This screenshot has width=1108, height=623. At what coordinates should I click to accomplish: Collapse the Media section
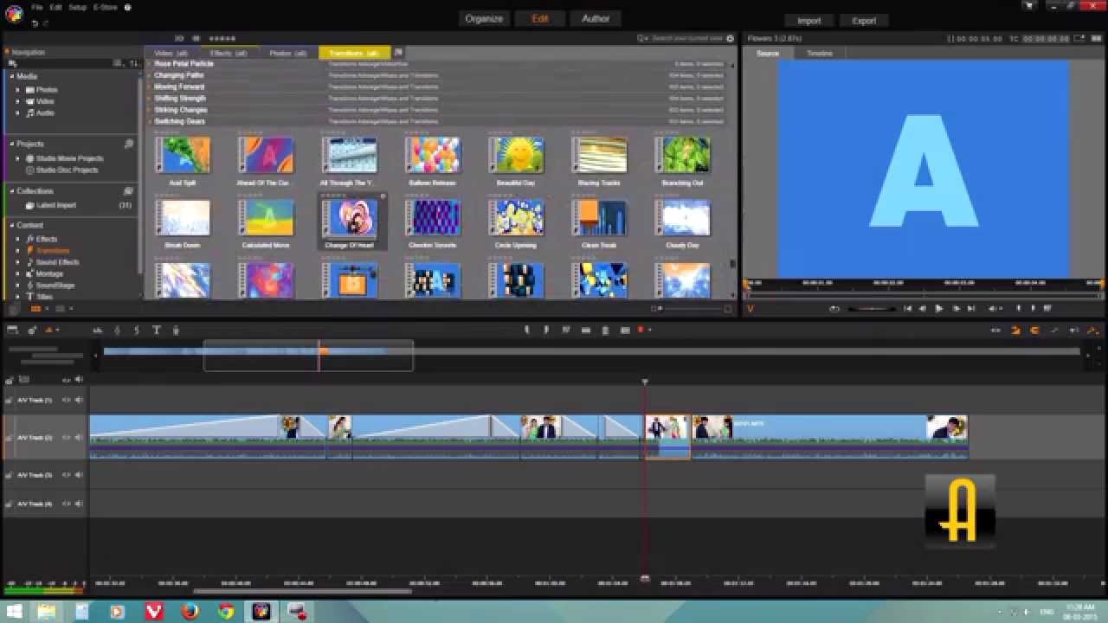tap(11, 76)
